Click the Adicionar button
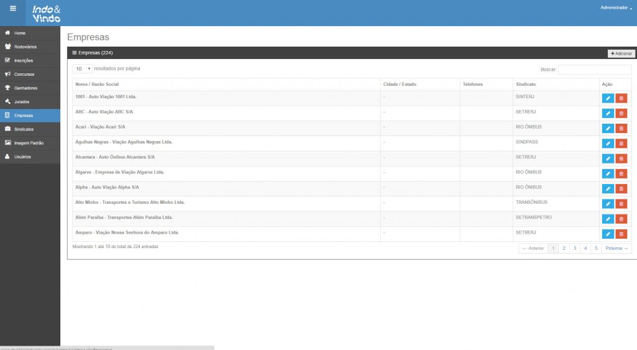 point(621,53)
